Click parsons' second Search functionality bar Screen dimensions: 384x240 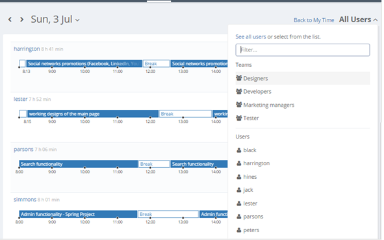199,164
